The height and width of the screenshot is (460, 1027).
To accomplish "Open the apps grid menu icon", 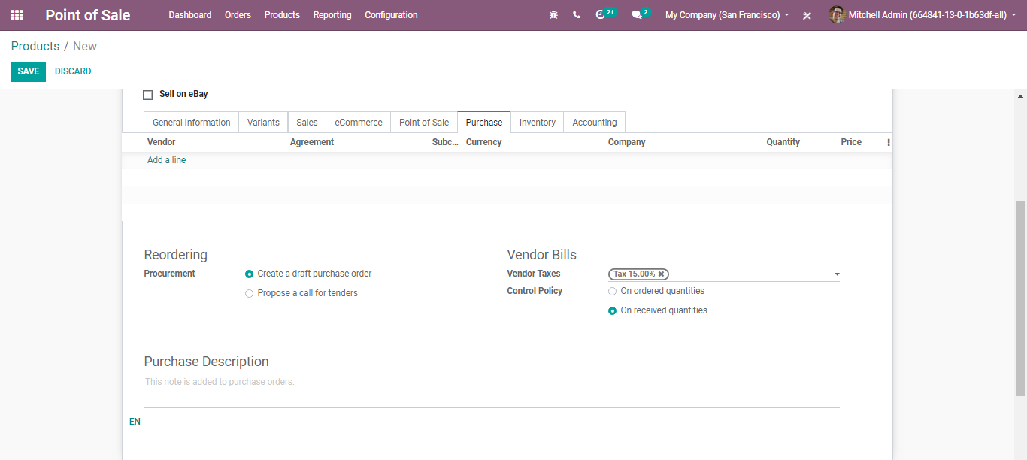I will (17, 15).
